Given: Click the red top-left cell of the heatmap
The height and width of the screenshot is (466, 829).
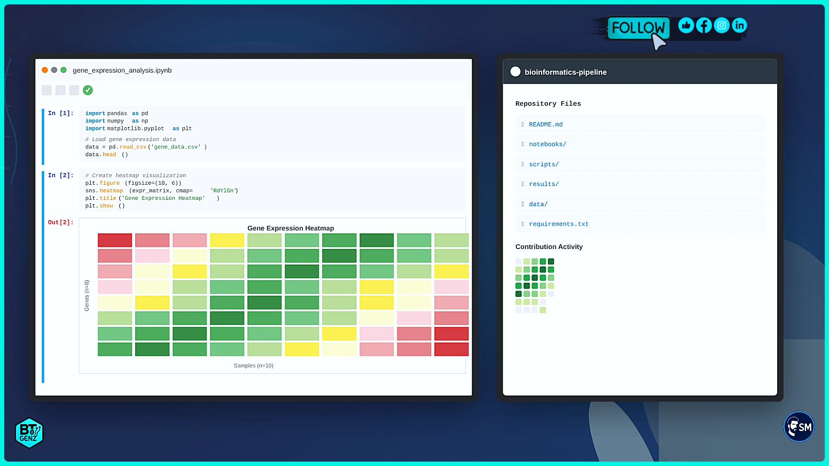Looking at the screenshot, I should point(114,240).
